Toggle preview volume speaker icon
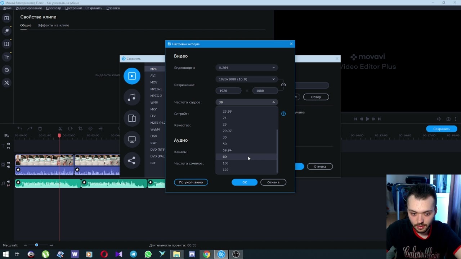The width and height of the screenshot is (461, 259). (x=439, y=119)
